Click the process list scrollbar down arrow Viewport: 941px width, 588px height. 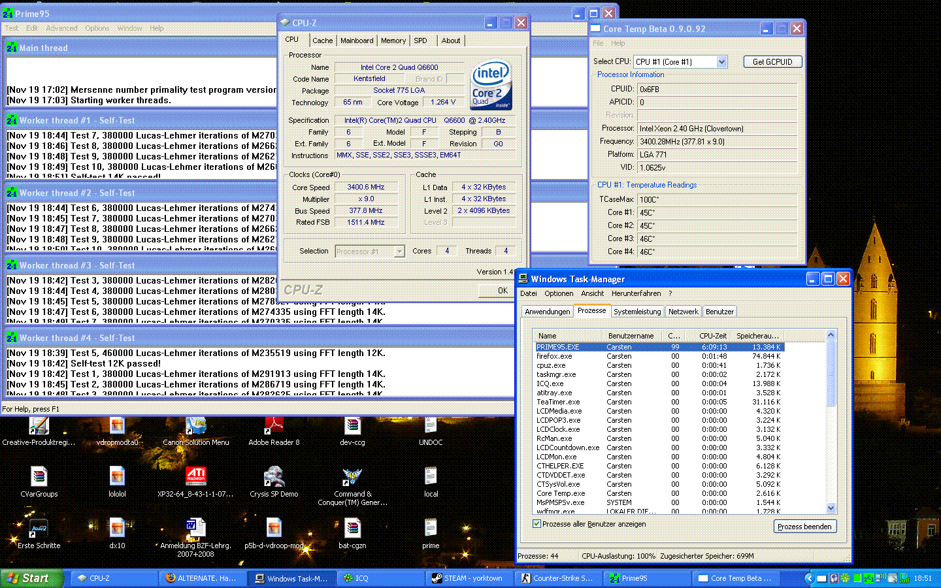coord(831,508)
